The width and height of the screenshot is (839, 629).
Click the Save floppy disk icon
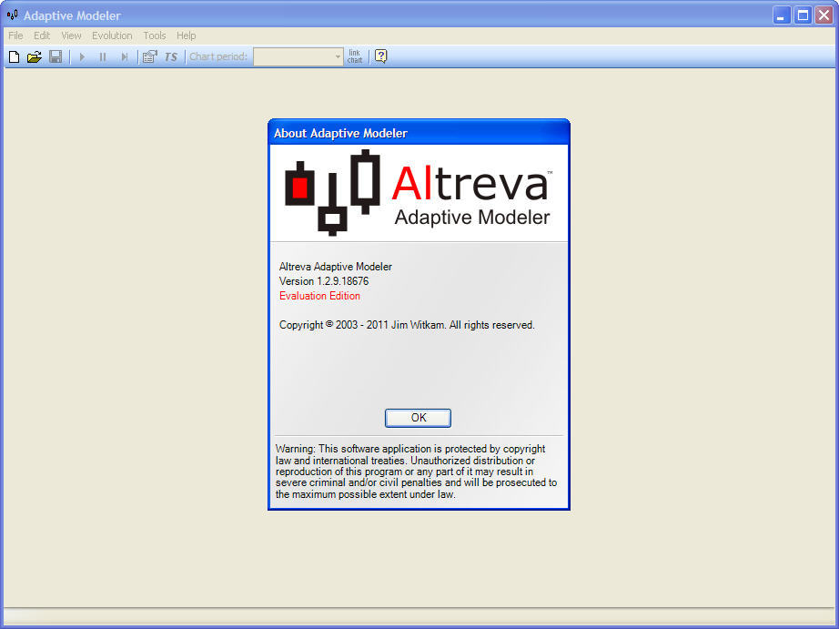click(56, 56)
